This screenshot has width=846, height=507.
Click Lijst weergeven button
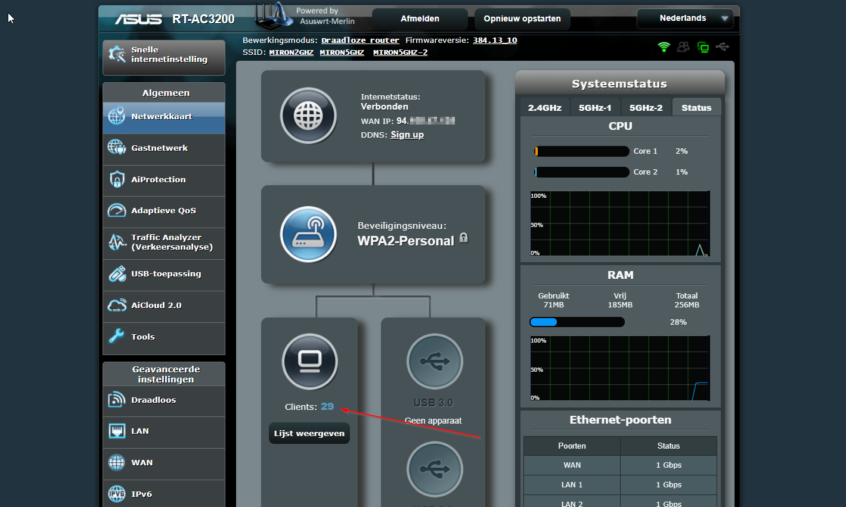309,434
